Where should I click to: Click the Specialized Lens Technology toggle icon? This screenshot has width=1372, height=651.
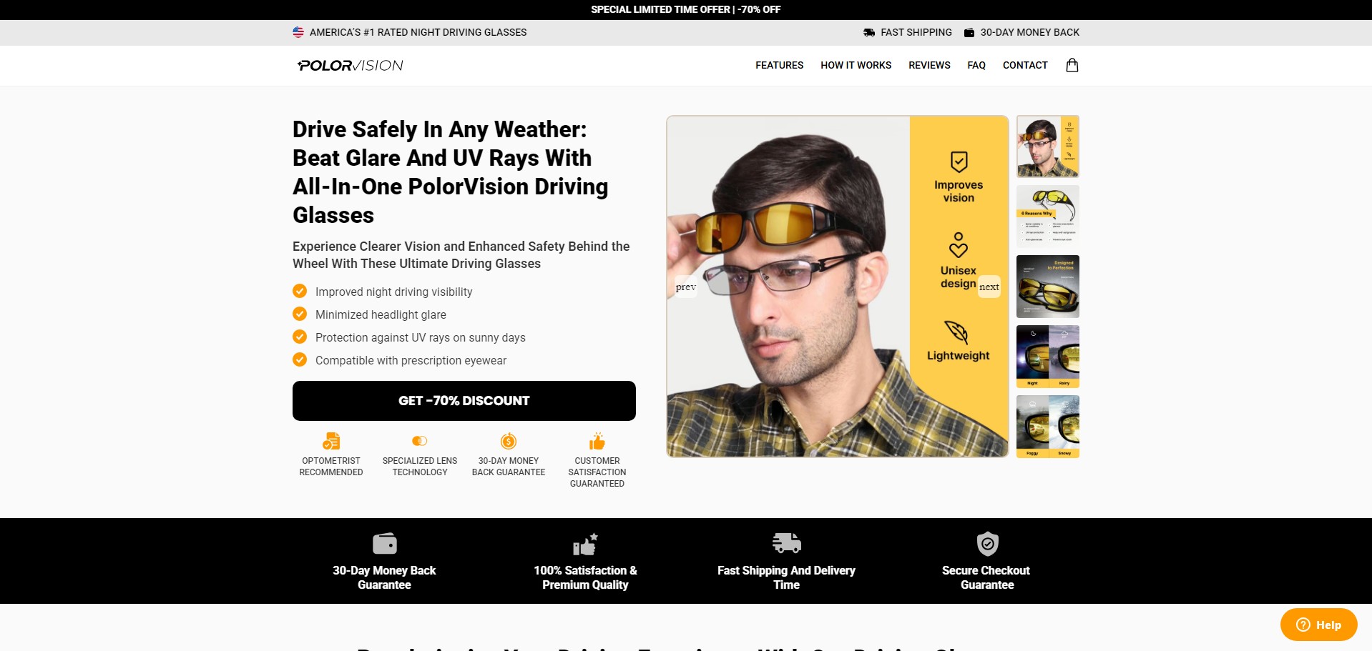click(420, 441)
